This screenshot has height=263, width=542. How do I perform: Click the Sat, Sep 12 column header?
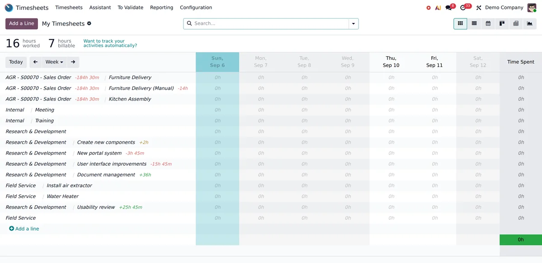(478, 62)
